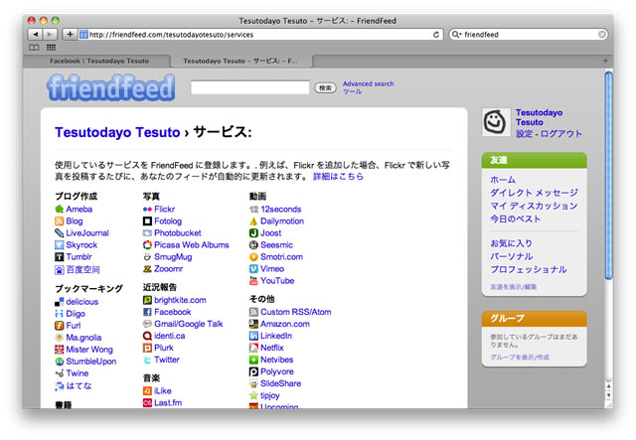Open new tab with the tab bar plus

[605, 61]
